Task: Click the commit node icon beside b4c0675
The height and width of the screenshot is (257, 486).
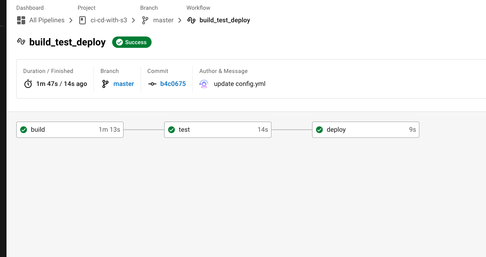Action: click(152, 84)
